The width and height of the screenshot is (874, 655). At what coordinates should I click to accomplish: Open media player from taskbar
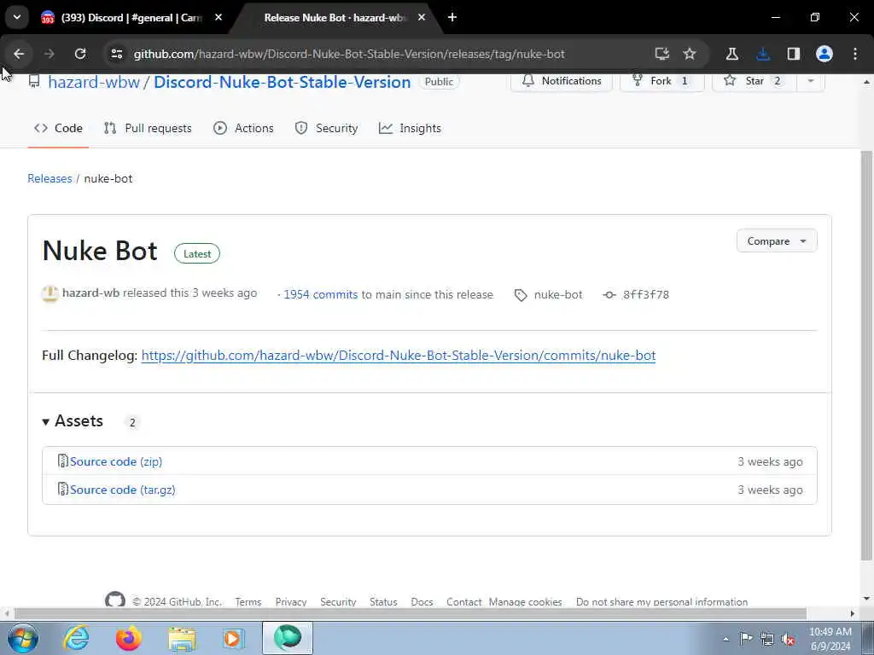pyautogui.click(x=234, y=638)
